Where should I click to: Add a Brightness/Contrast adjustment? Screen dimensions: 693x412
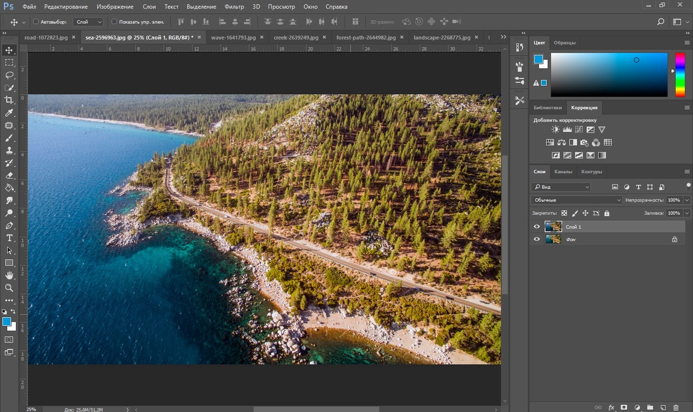pos(555,130)
